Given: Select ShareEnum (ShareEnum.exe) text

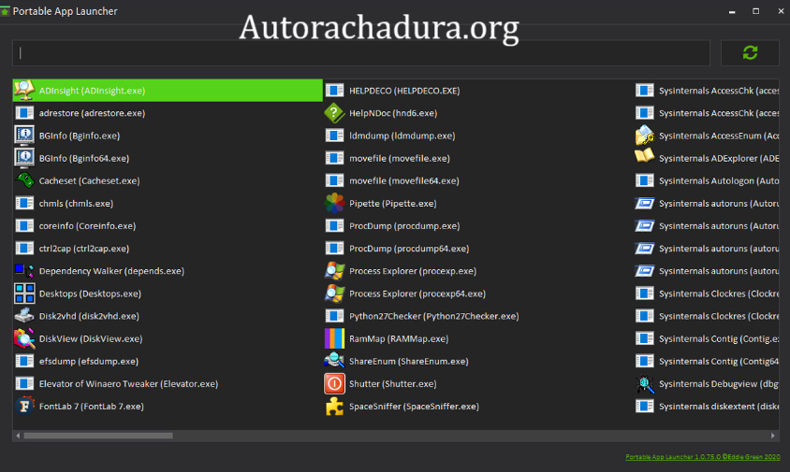Looking at the screenshot, I should (x=409, y=362).
